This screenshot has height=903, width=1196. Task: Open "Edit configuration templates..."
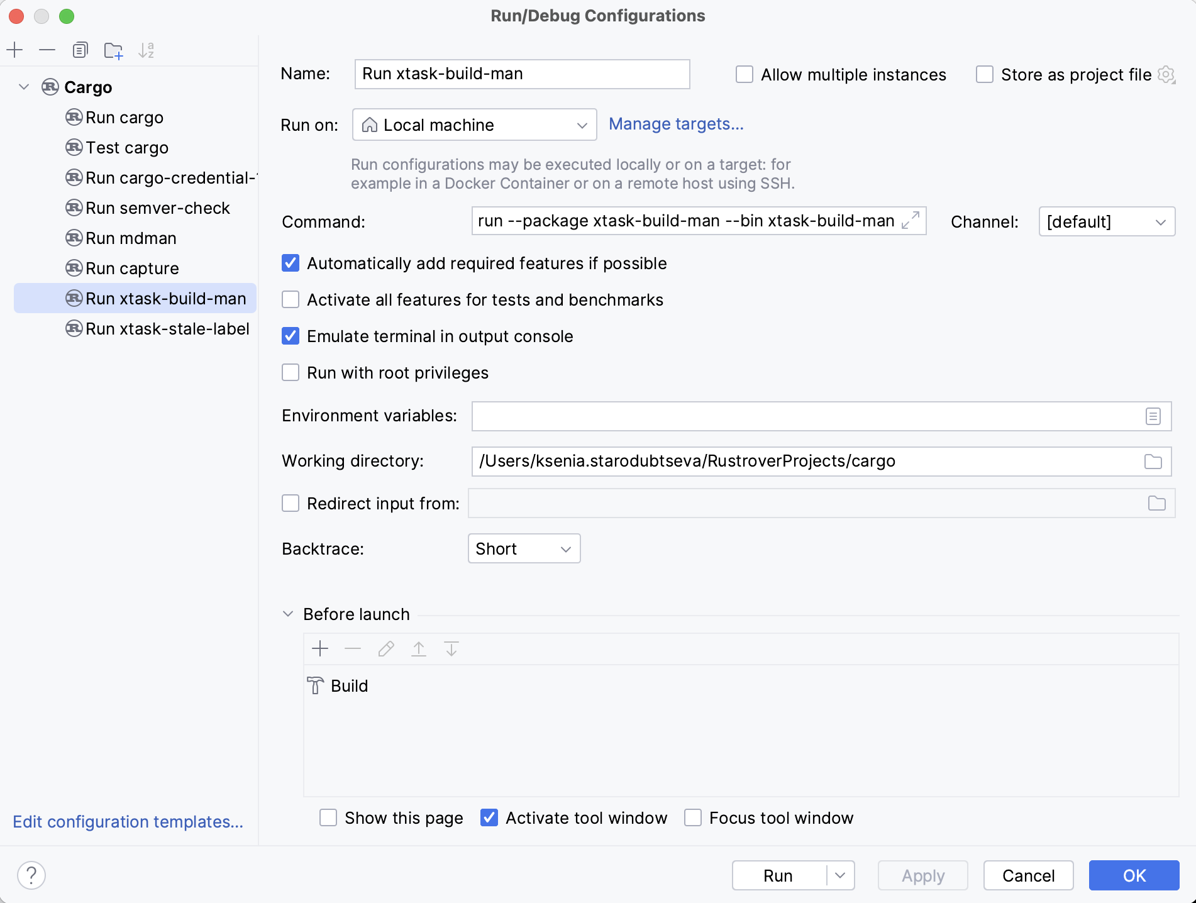128,822
